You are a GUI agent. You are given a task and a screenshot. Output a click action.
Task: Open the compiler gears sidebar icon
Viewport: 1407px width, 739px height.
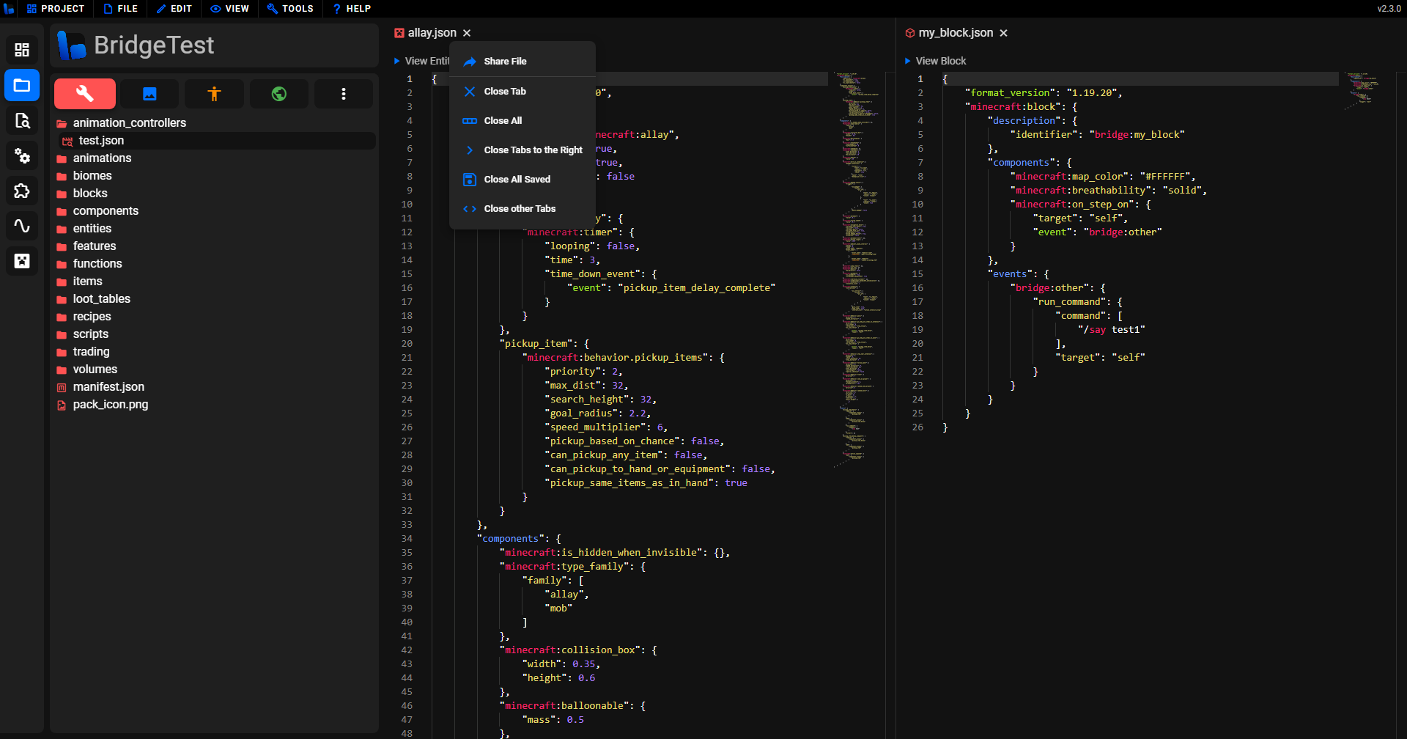click(x=22, y=155)
